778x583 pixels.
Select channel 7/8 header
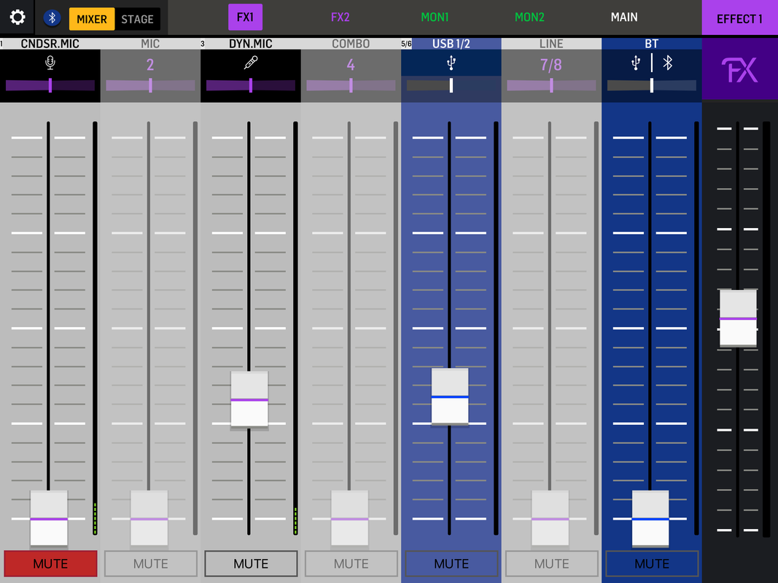(551, 64)
